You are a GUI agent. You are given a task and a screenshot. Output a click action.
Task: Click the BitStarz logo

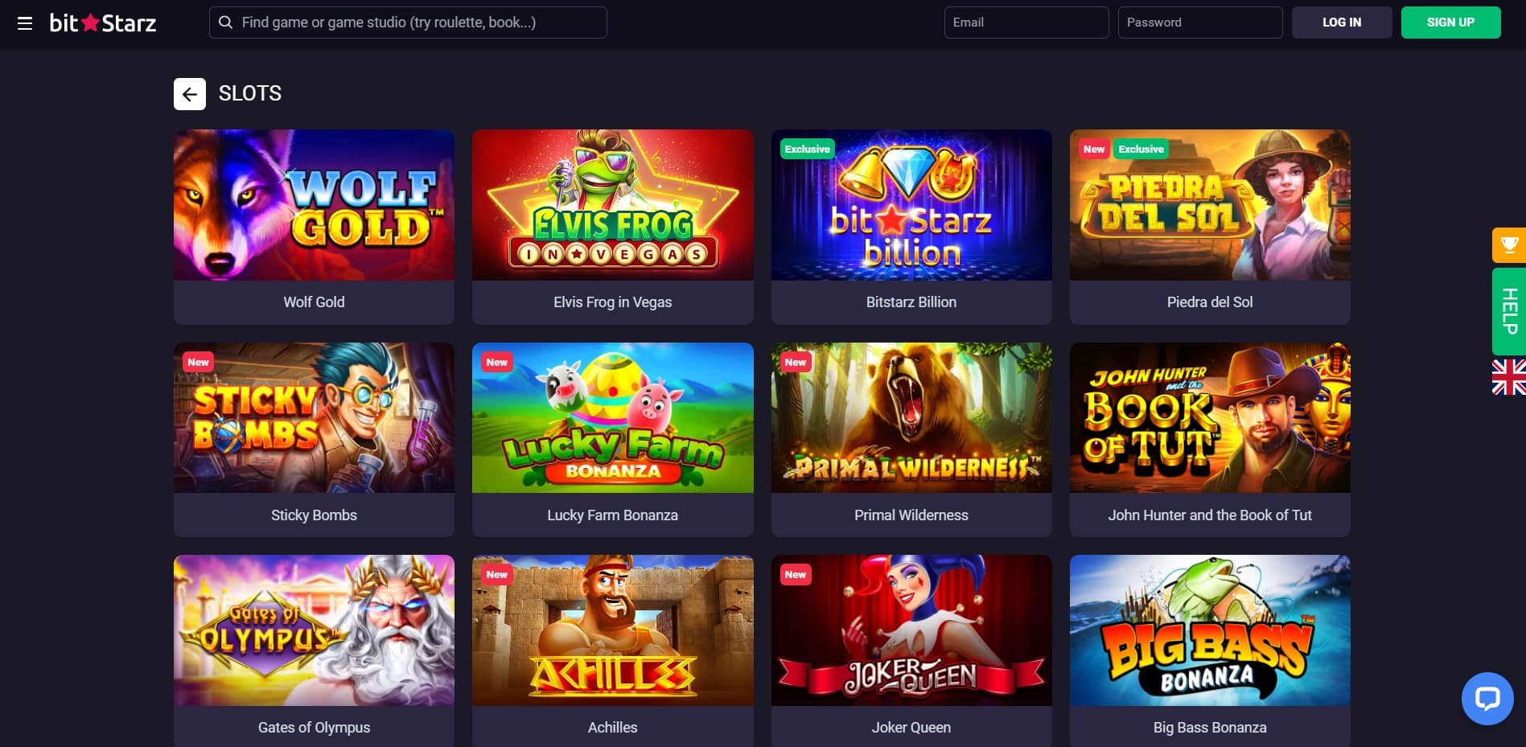(102, 23)
